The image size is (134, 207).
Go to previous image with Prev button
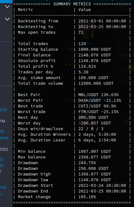click(69, 100)
